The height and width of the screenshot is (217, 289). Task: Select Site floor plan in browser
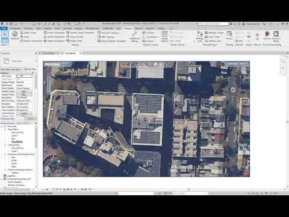point(13,139)
